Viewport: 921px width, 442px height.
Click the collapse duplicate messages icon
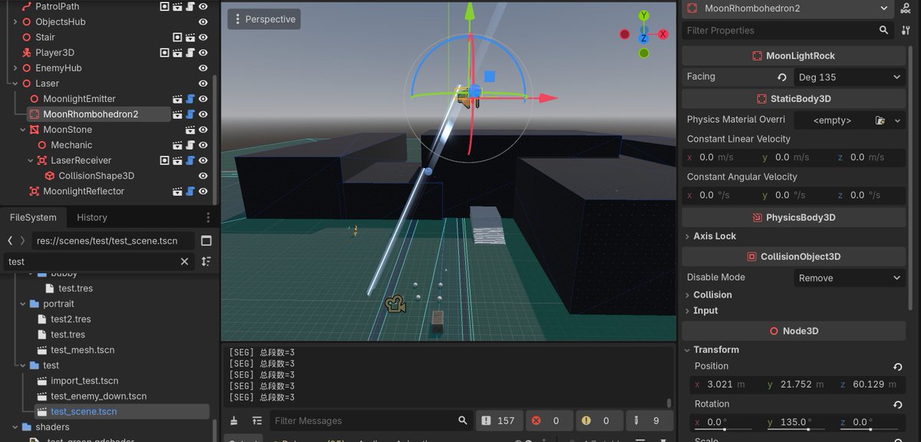click(x=256, y=421)
